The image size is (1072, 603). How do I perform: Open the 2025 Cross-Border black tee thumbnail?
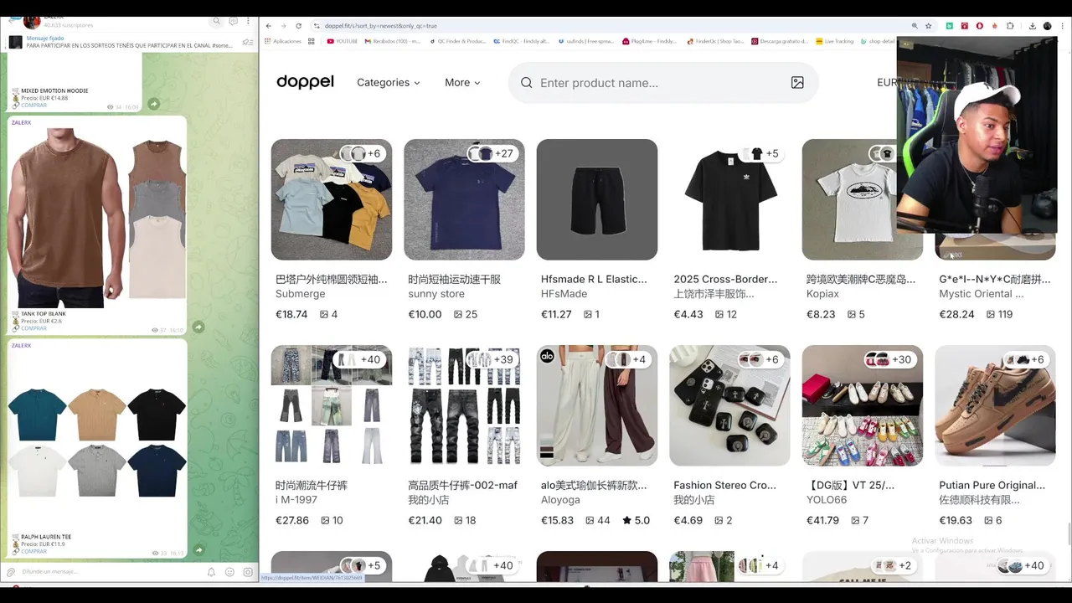click(x=729, y=199)
